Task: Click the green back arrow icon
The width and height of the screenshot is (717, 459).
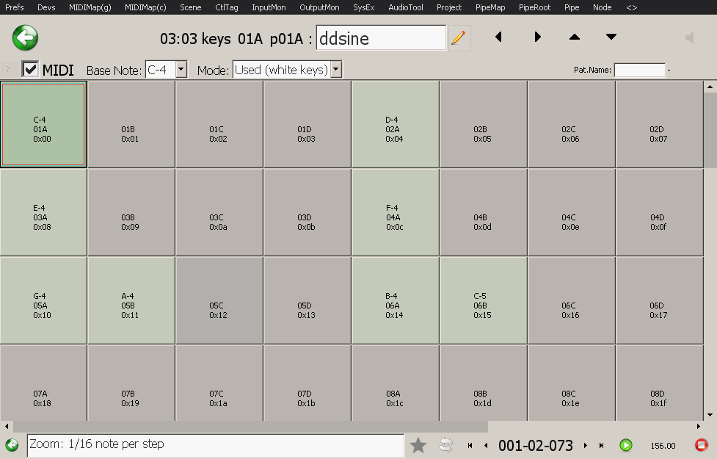Action: pos(25,37)
